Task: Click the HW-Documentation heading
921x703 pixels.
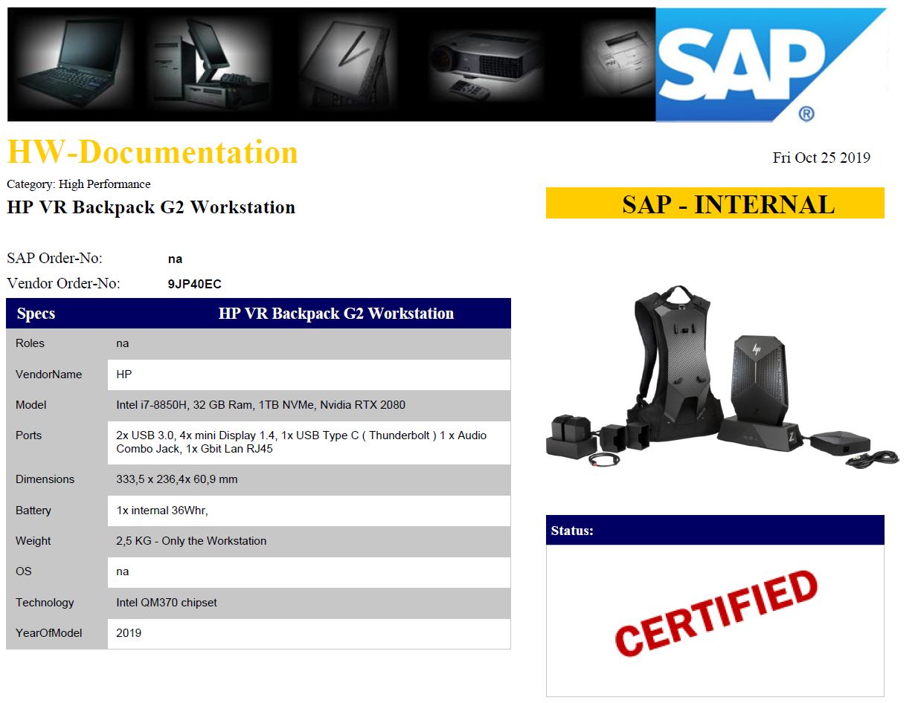Action: click(153, 152)
